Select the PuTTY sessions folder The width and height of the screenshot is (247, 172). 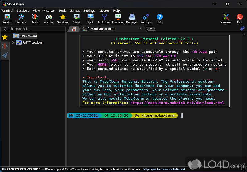click(29, 42)
